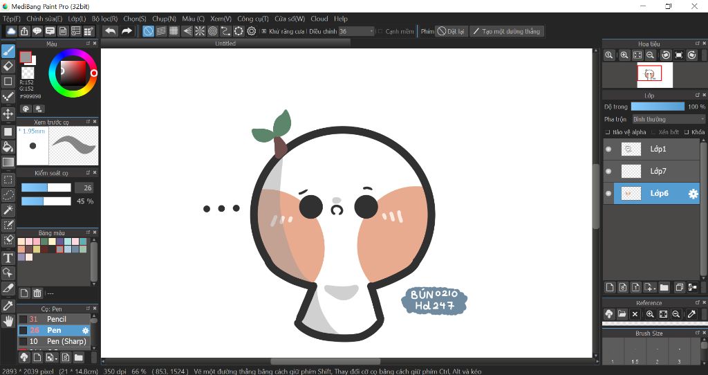Select the Pen (Sharp) brush
The width and height of the screenshot is (708, 375).
(54, 342)
